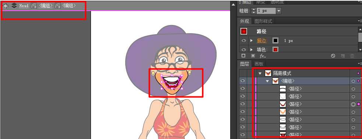The width and height of the screenshot is (362, 139).
Task: Increase stroke weight with the up stepper
Action: [254, 9]
